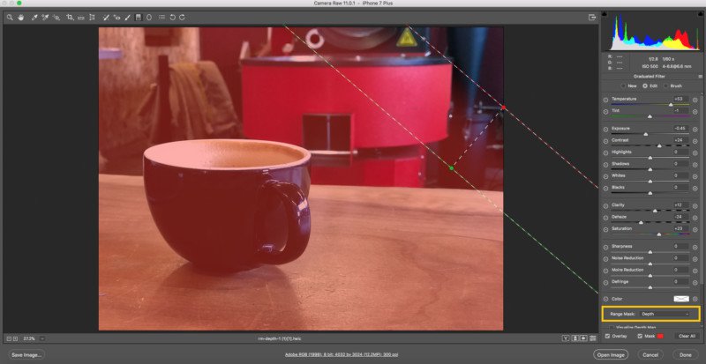Viewport: 706px width, 364px height.
Task: Select the Brush radio option
Action: [x=673, y=85]
